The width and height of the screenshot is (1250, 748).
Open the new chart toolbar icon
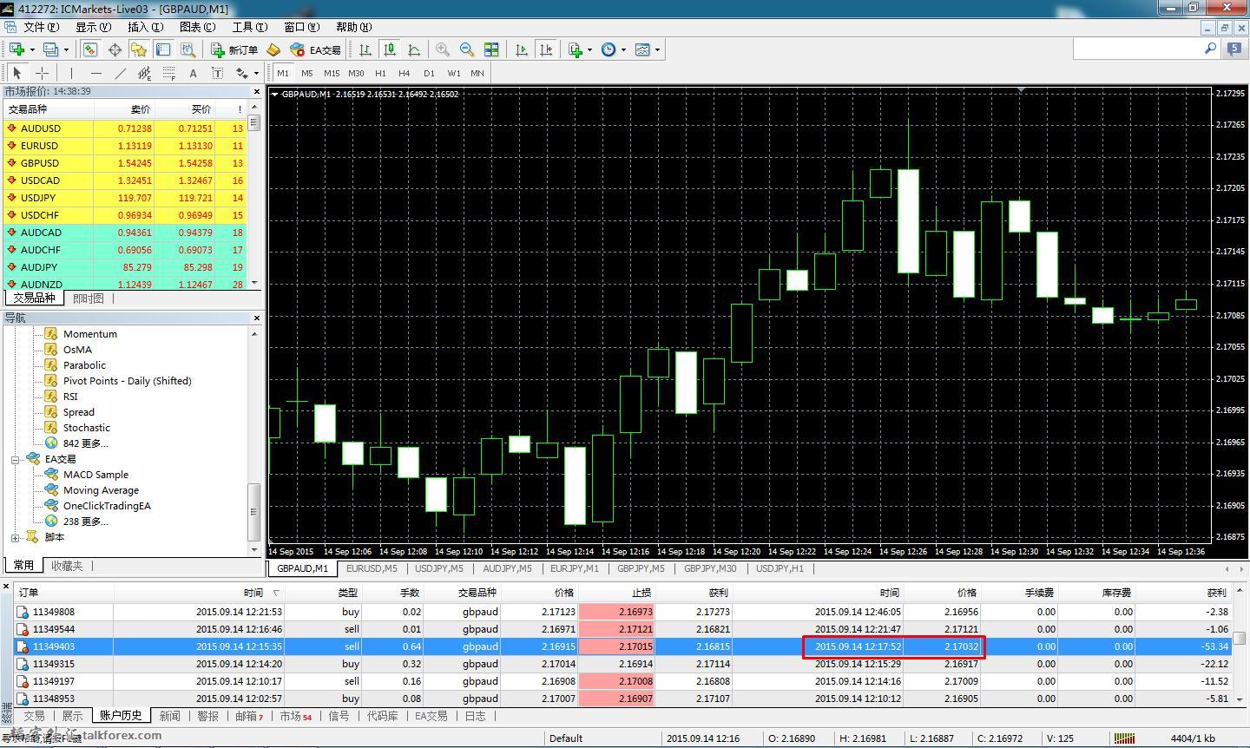16,49
